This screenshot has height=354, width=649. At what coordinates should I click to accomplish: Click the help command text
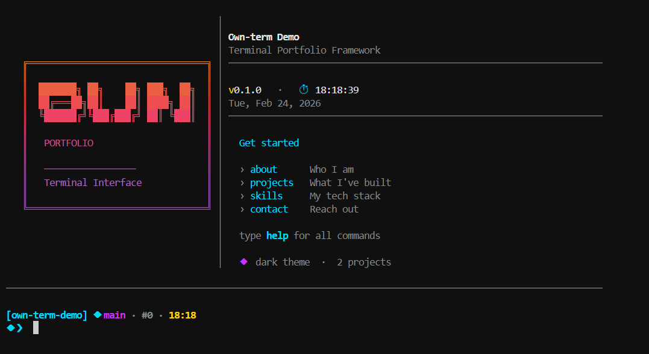pos(277,235)
